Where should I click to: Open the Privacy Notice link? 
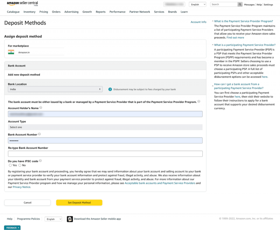(x=21, y=187)
